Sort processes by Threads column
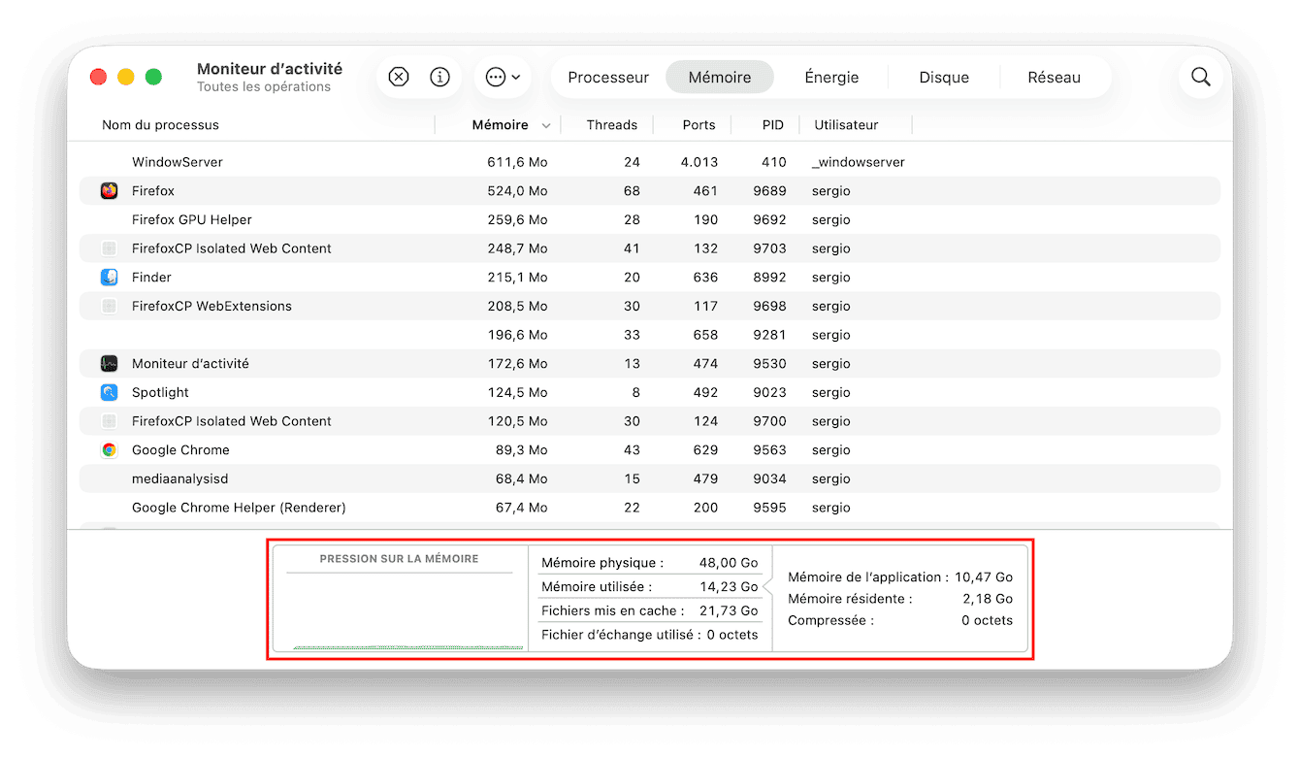1300x758 pixels. 611,125
